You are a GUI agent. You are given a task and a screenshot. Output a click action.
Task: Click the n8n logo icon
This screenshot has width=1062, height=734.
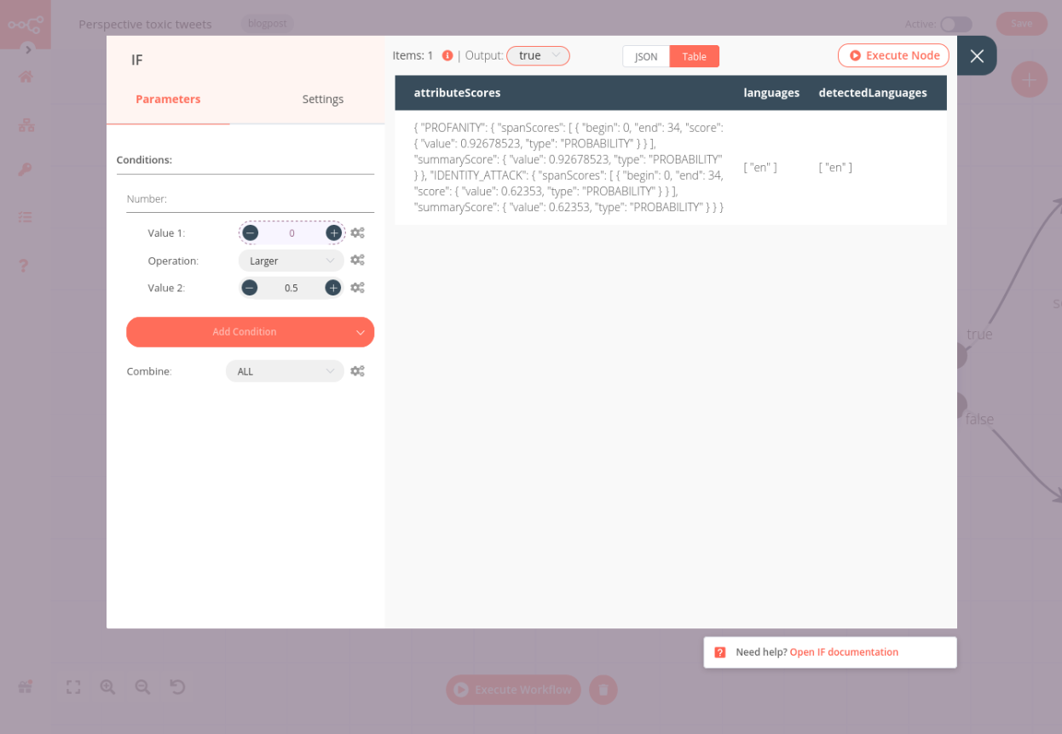26,24
